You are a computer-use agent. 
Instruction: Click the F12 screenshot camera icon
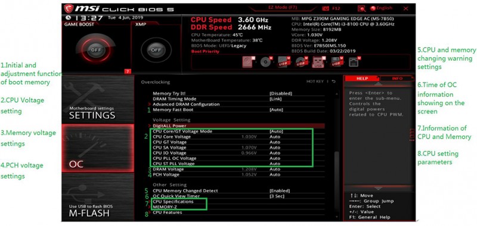[x=326, y=8]
